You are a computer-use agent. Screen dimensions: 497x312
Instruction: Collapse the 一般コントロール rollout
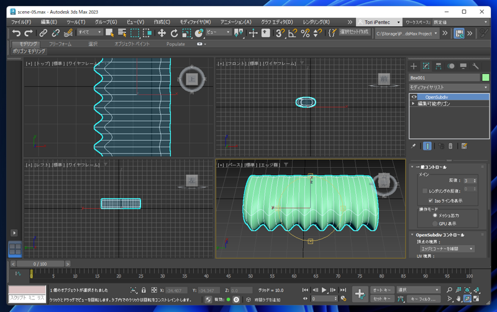tap(413, 167)
